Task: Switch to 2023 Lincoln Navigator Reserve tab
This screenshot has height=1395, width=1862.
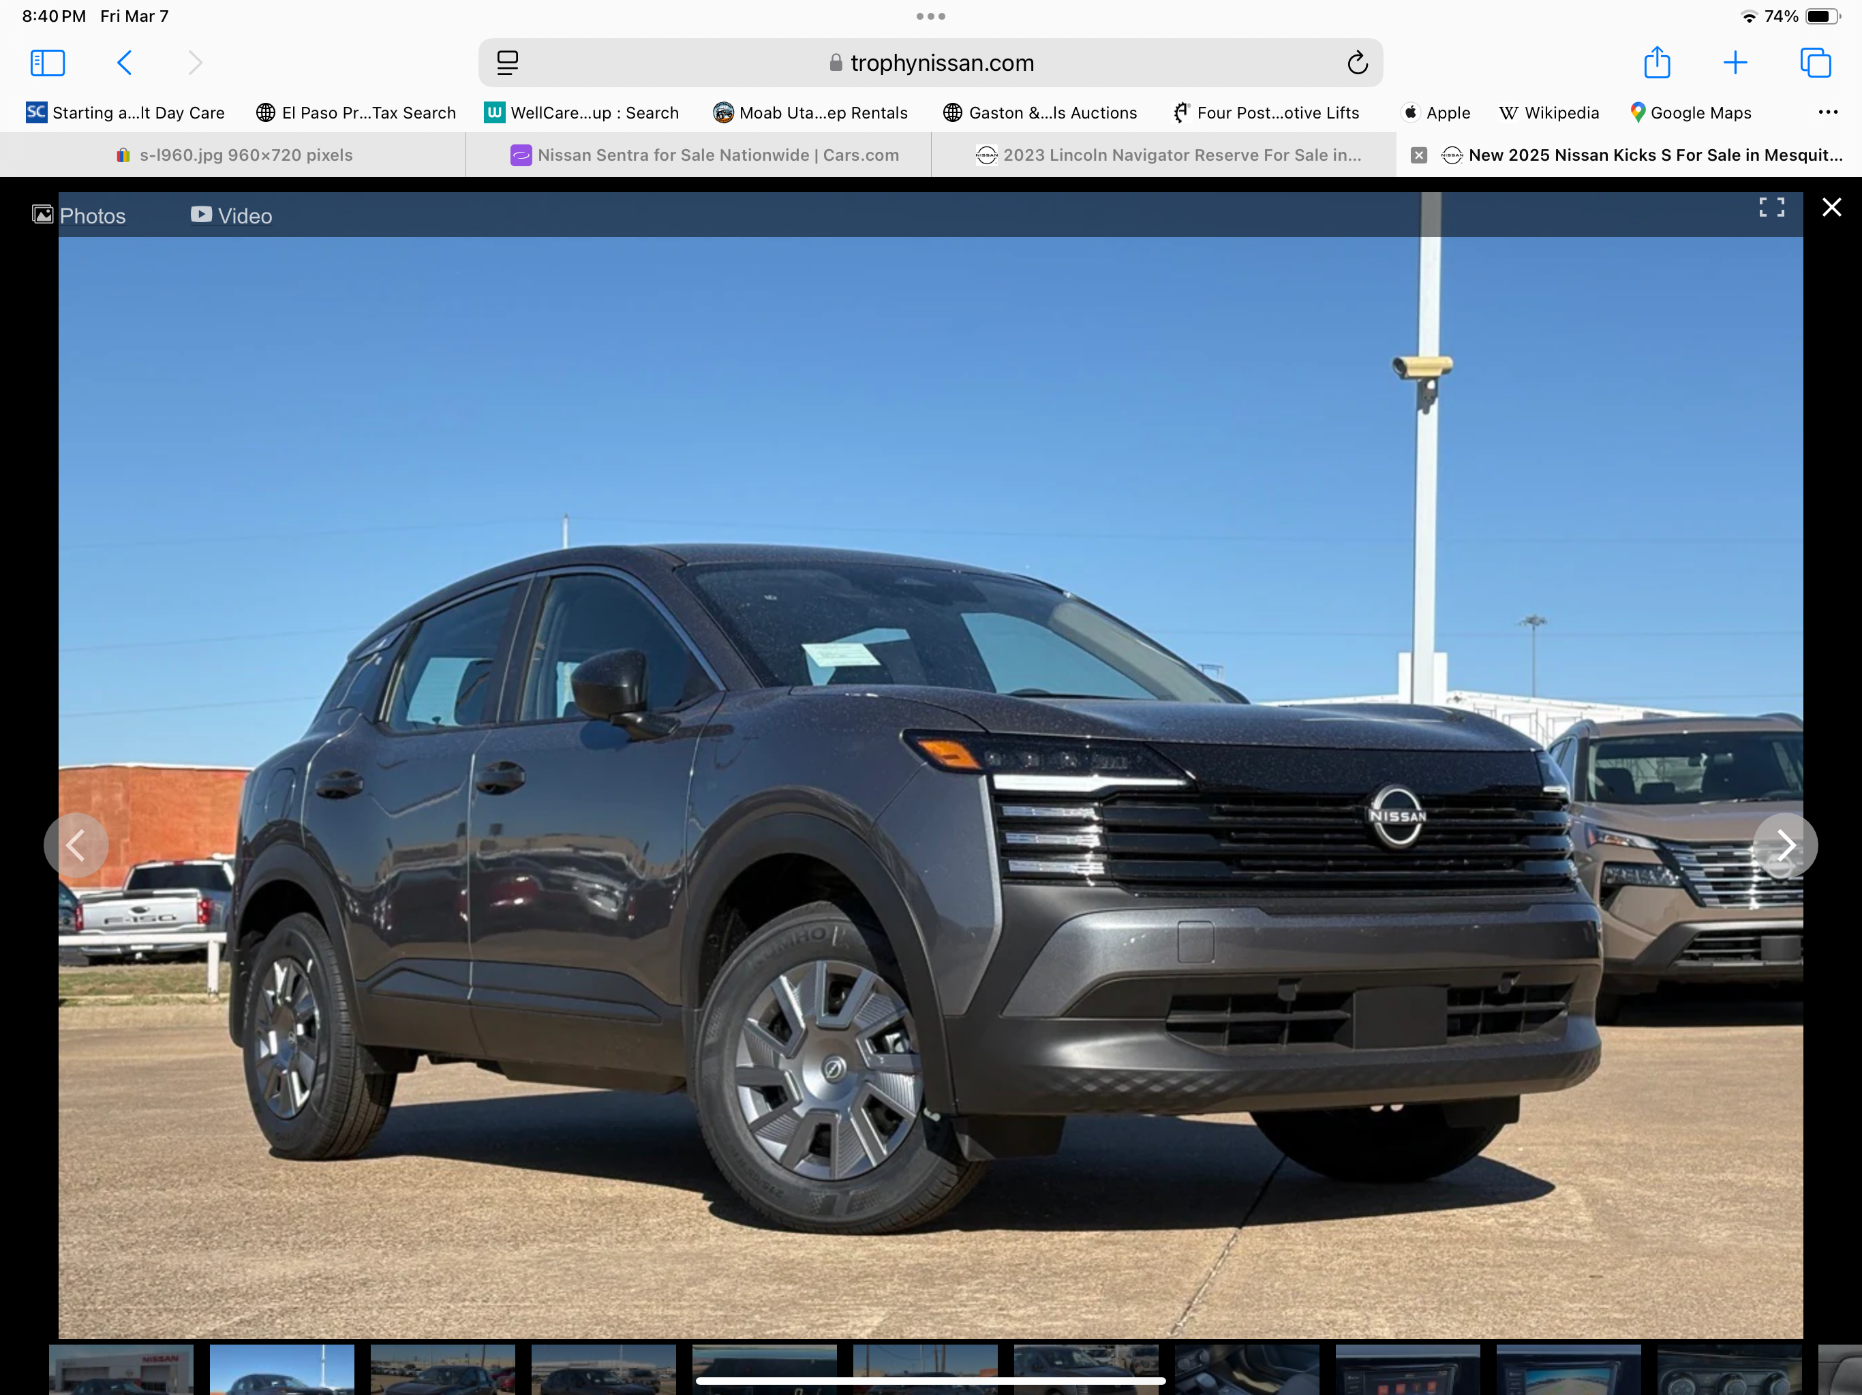Action: click(1164, 155)
